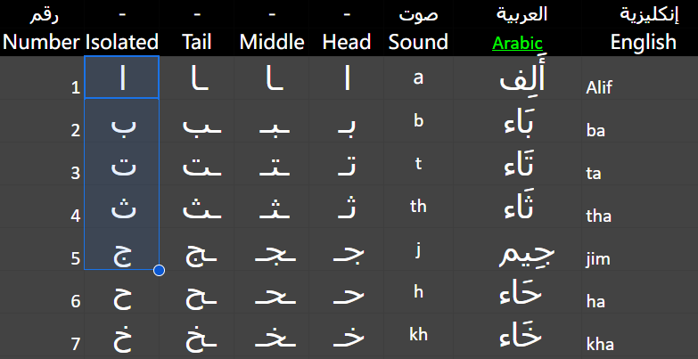Click the blue selection handle dot
This screenshot has height=359, width=698.
pyautogui.click(x=159, y=270)
